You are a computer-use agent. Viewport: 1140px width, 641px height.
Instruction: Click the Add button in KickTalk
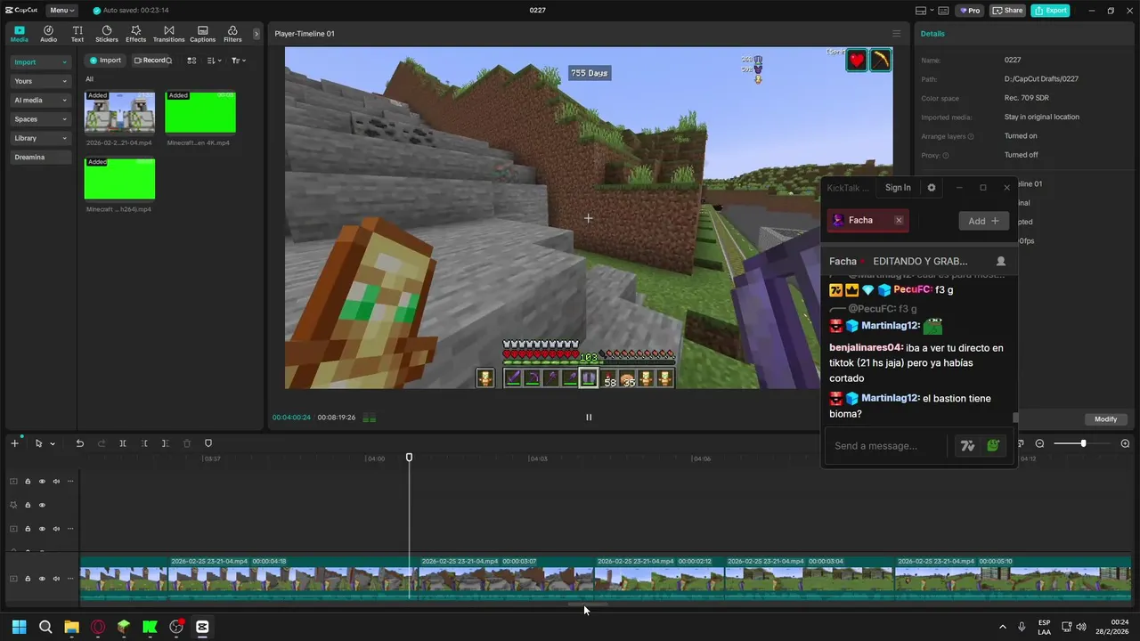click(983, 221)
